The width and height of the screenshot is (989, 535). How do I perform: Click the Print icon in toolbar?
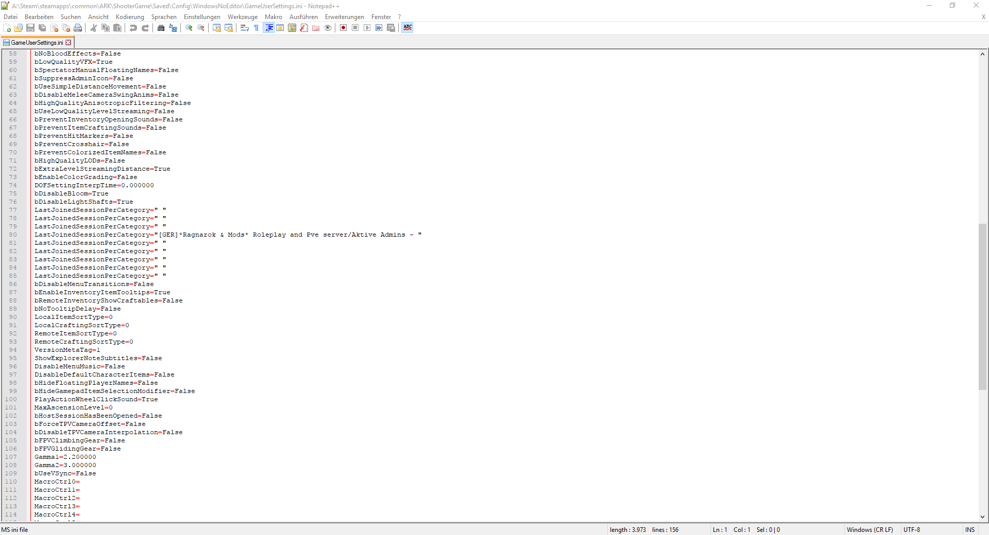click(78, 28)
